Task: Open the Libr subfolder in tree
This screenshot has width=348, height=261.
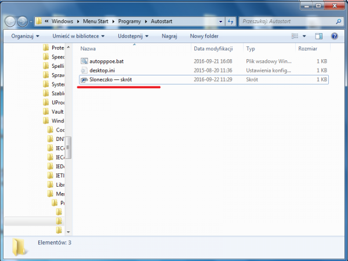Action: (x=56, y=184)
